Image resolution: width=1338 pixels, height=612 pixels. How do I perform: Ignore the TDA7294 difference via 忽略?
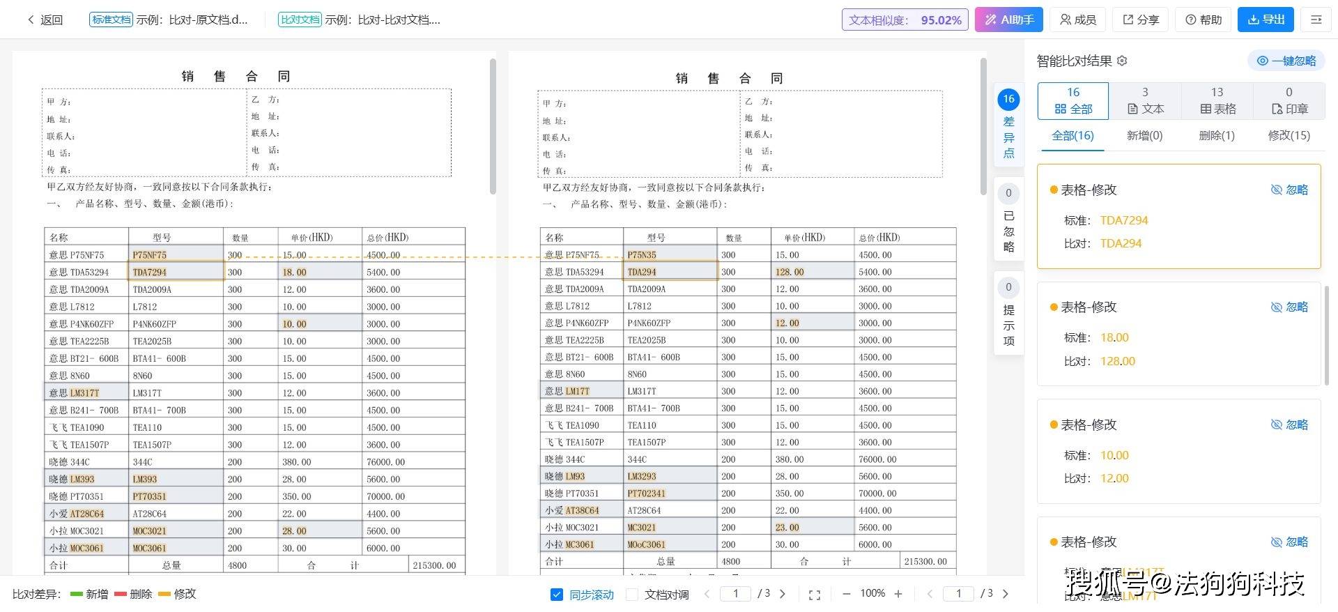tap(1289, 190)
